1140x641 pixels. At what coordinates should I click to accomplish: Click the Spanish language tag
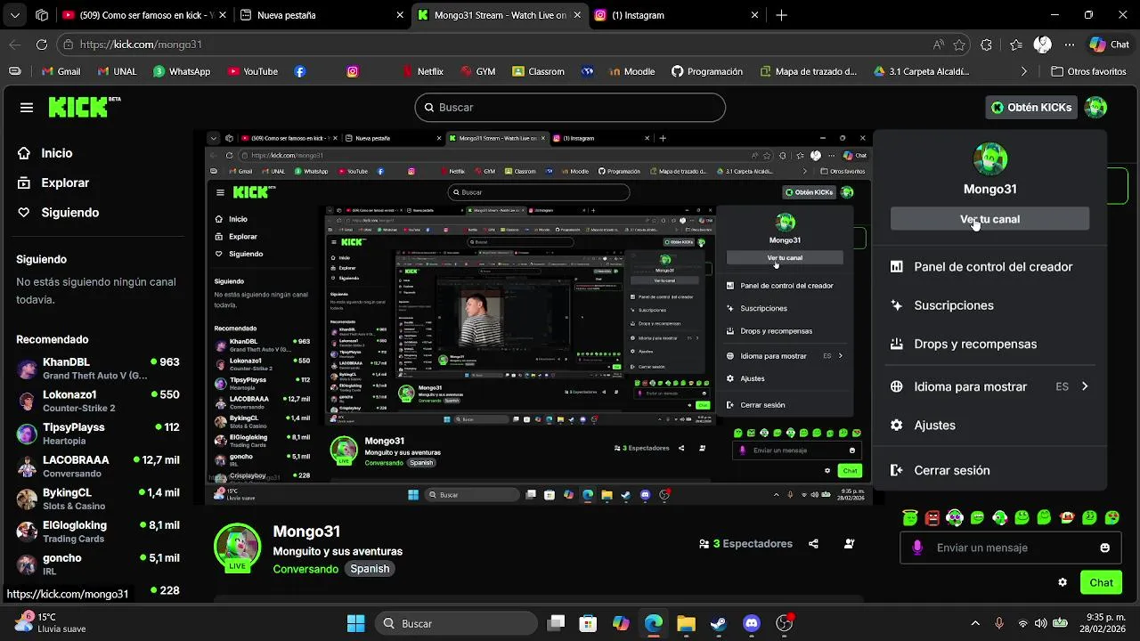tap(370, 569)
